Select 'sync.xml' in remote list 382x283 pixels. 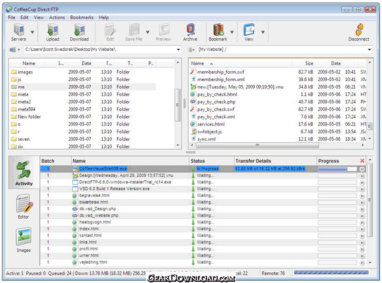207,139
